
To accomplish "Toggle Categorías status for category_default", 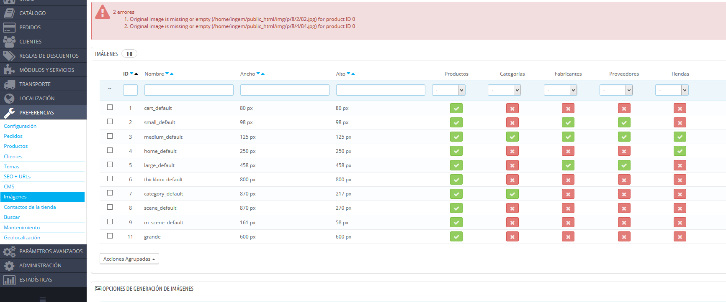I will pos(512,194).
